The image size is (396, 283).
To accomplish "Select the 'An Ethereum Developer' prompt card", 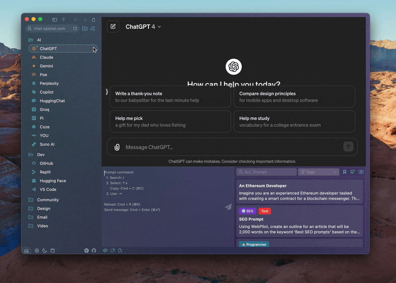I will click(x=299, y=192).
